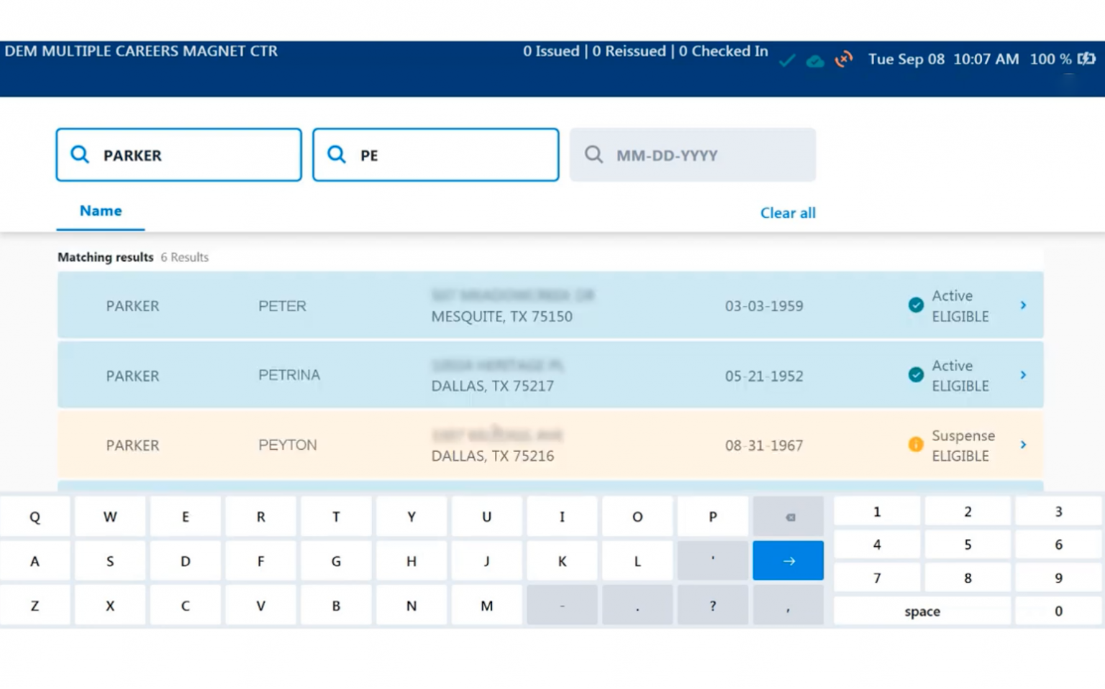Open the cloud sync status icon
This screenshot has width=1105, height=689.
click(815, 61)
